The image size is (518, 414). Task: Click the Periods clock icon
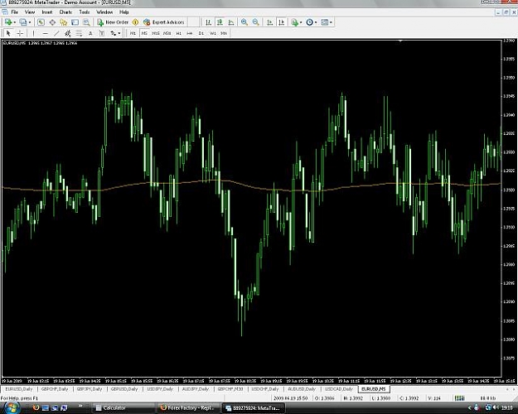tap(309, 22)
